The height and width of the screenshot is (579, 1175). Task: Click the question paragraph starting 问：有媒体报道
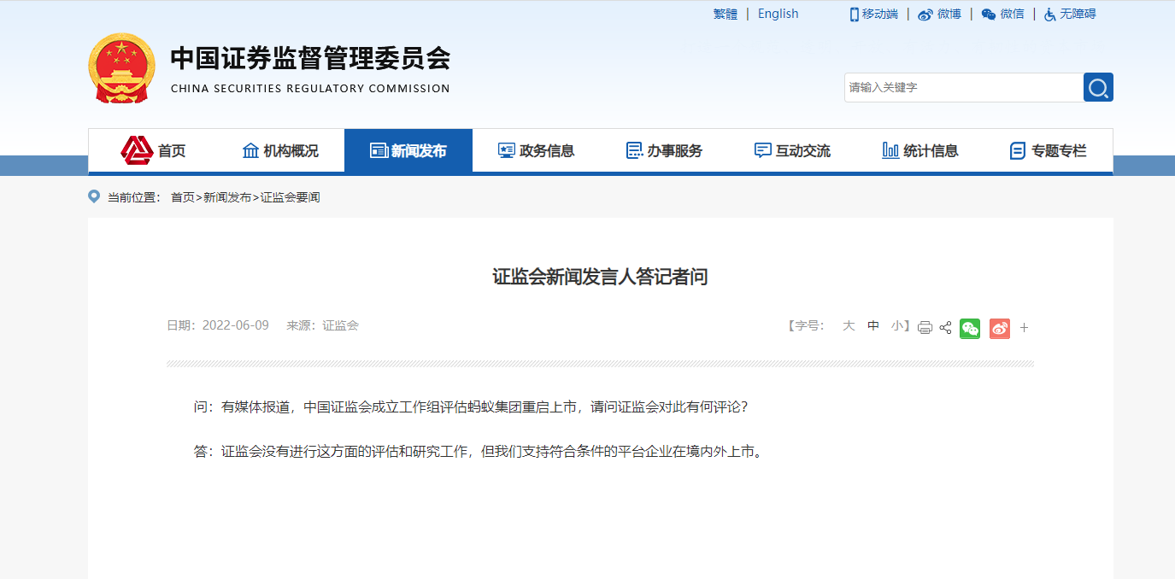pos(471,407)
